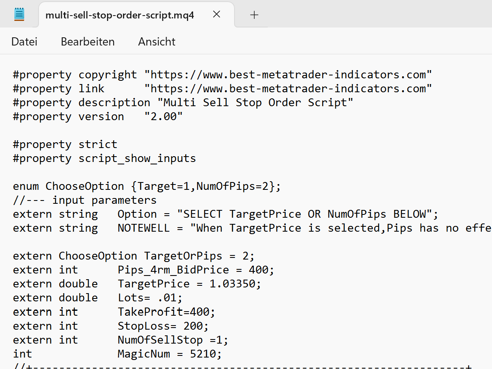Screen dimensions: 492x369
Task: Click the URL on the #property link line
Action: tap(288, 89)
